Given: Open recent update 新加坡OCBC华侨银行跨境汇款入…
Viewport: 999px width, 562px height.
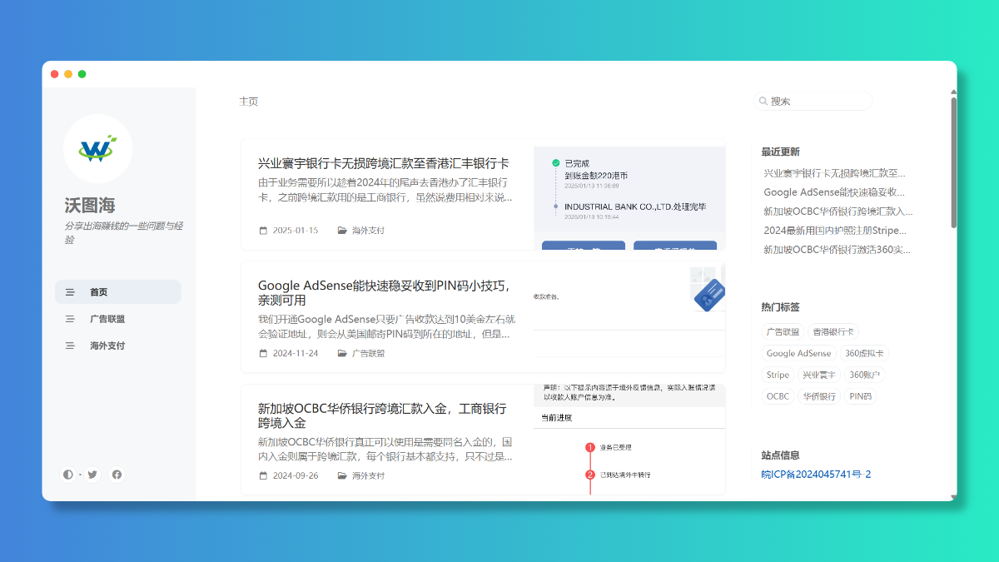Looking at the screenshot, I should pyautogui.click(x=838, y=211).
